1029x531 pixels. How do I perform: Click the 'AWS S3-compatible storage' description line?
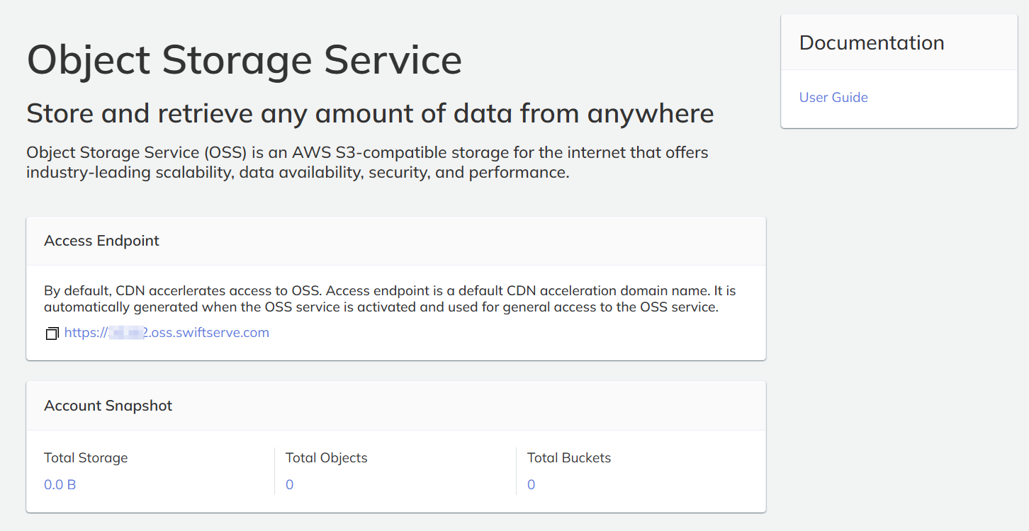tap(366, 153)
